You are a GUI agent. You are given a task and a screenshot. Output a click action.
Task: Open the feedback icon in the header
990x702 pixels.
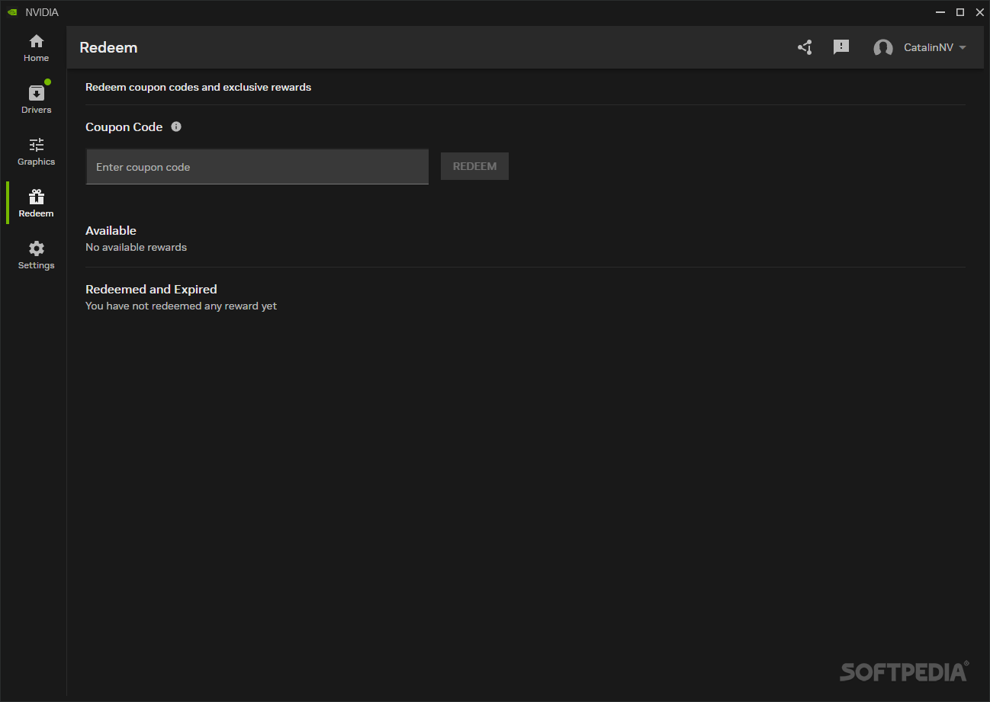tap(841, 47)
